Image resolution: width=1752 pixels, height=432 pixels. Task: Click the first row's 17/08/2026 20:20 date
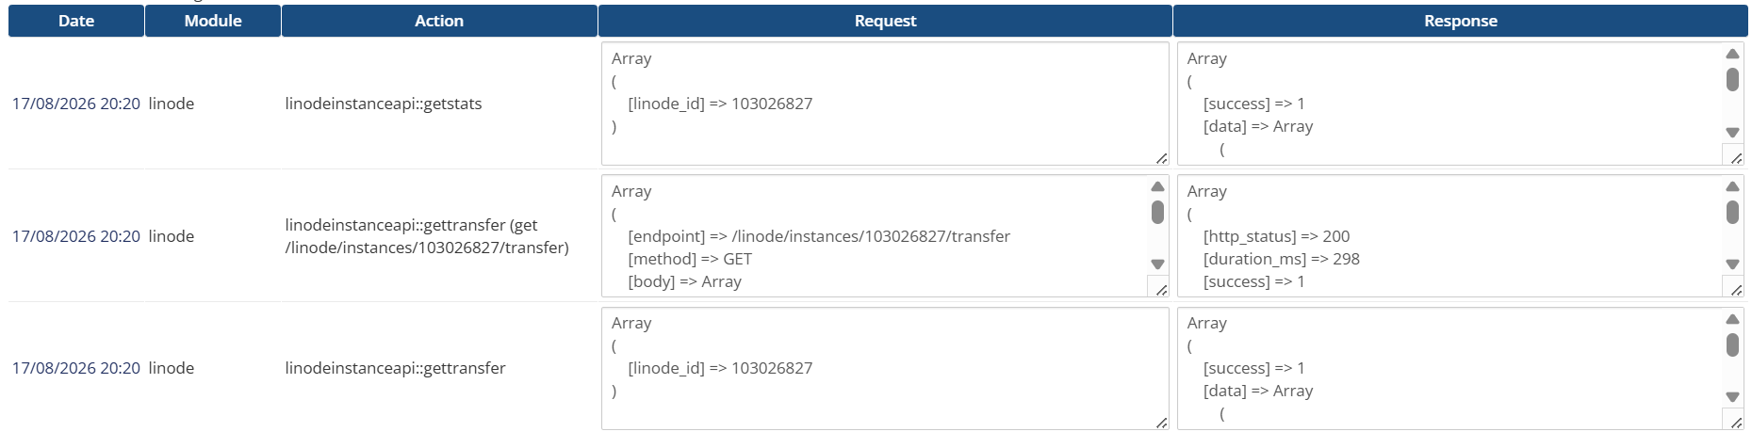pyautogui.click(x=76, y=104)
